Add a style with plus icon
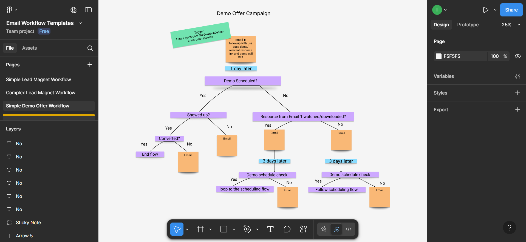This screenshot has width=526, height=242. coord(517,93)
